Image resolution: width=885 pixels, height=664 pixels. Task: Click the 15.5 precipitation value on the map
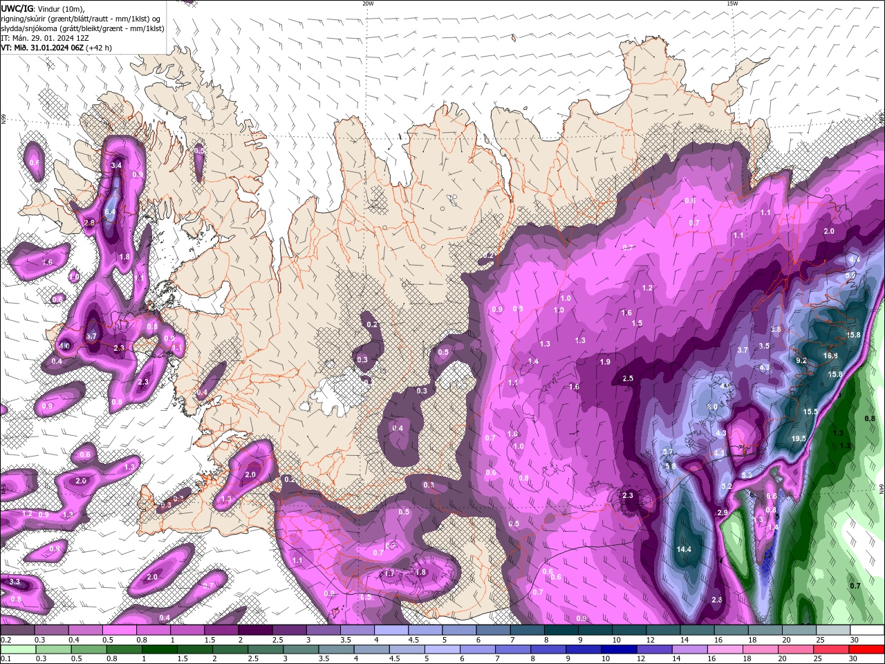810,412
